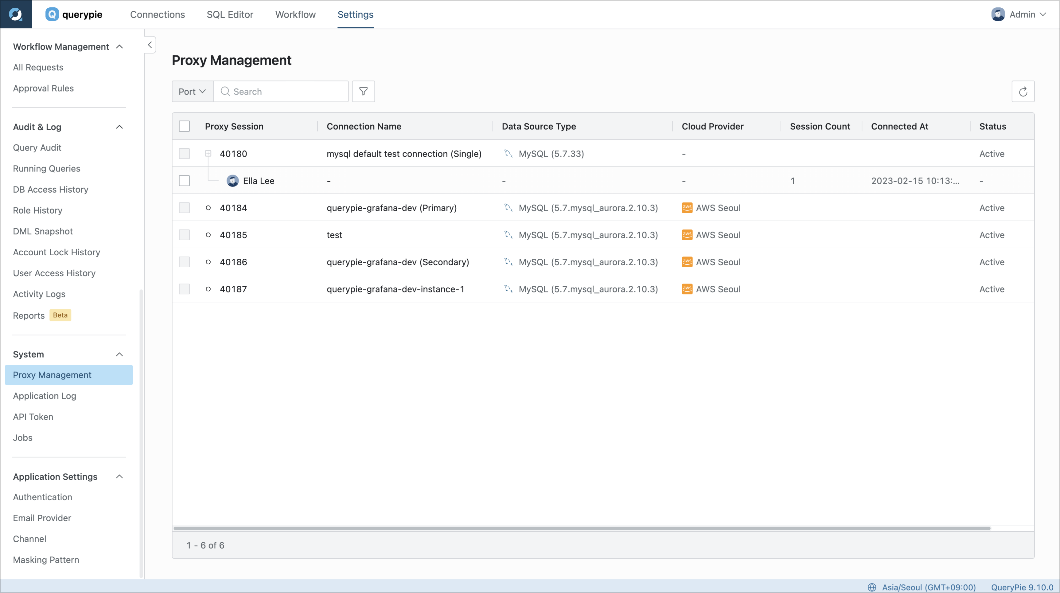Click the querypie Q brand icon
1060x593 pixels.
pyautogui.click(x=52, y=14)
